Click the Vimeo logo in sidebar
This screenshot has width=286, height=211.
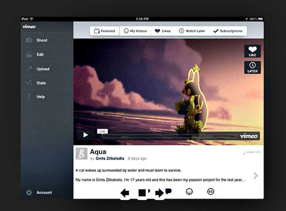(29, 27)
